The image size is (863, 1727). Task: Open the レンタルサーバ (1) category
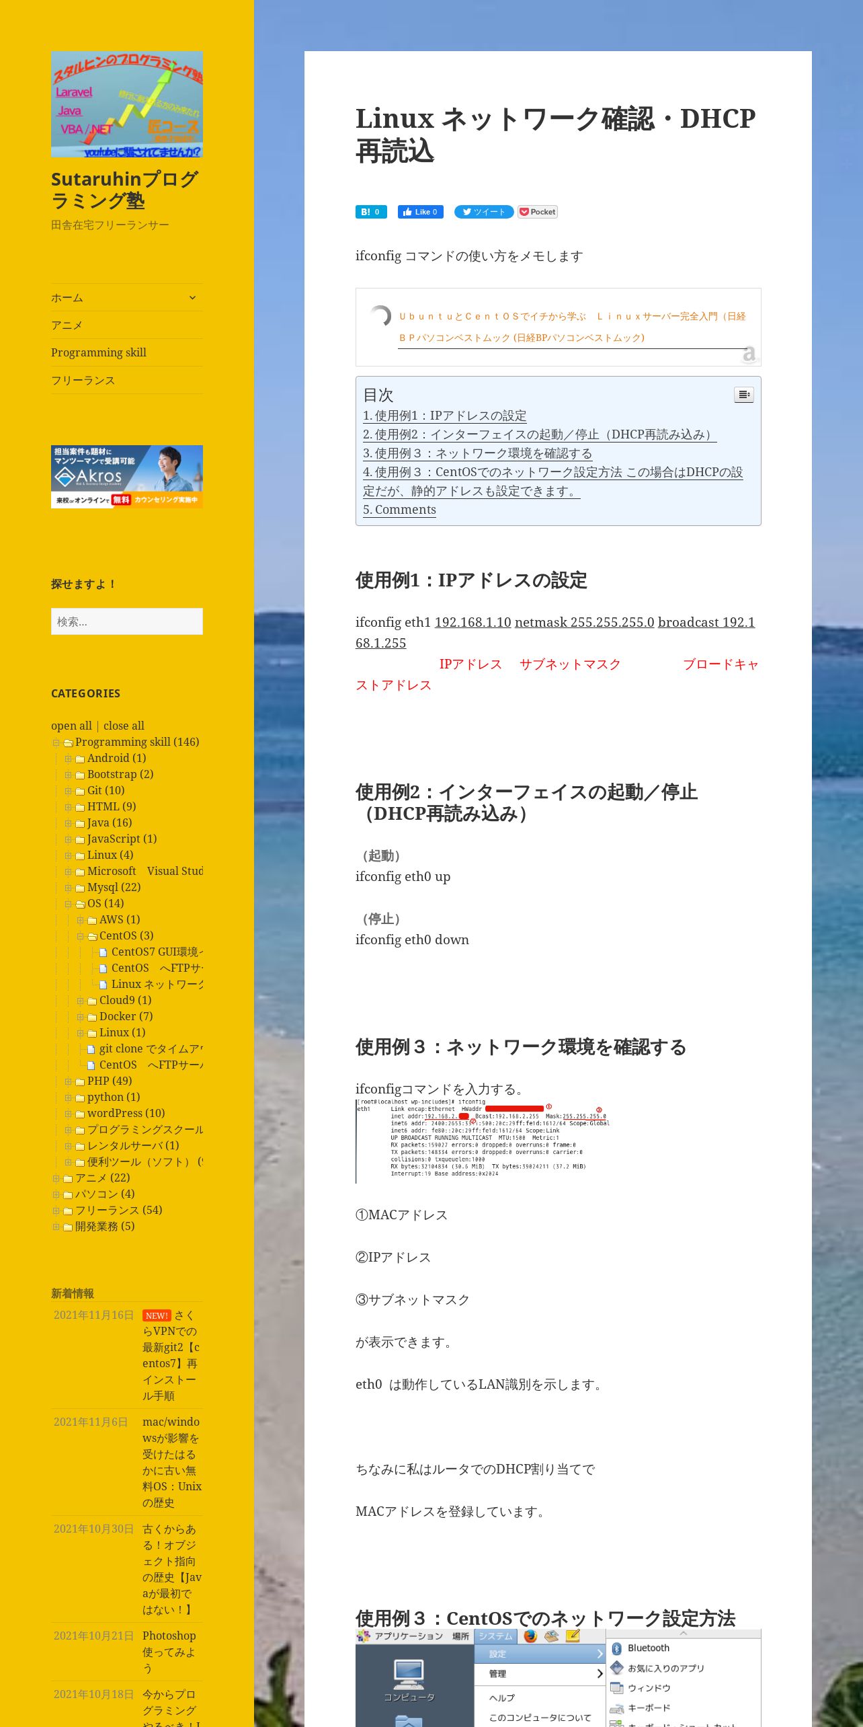[x=133, y=1145]
